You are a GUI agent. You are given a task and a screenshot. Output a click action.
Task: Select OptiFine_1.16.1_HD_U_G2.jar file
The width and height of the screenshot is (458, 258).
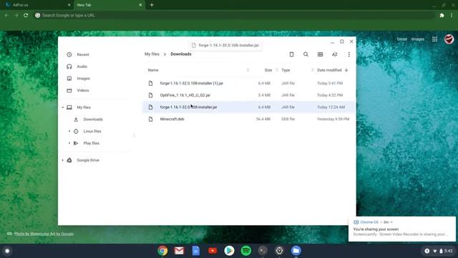[x=248, y=95]
